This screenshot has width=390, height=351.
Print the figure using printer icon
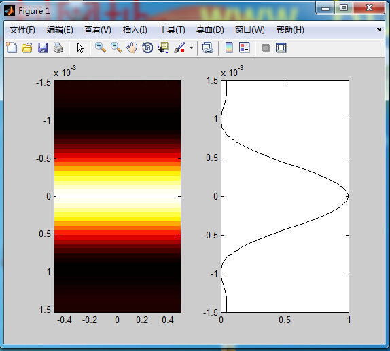[x=58, y=48]
